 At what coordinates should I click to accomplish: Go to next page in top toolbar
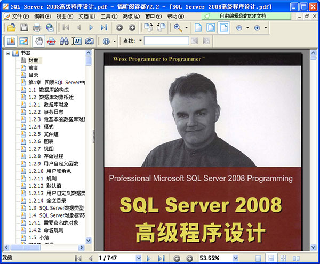tap(91, 28)
